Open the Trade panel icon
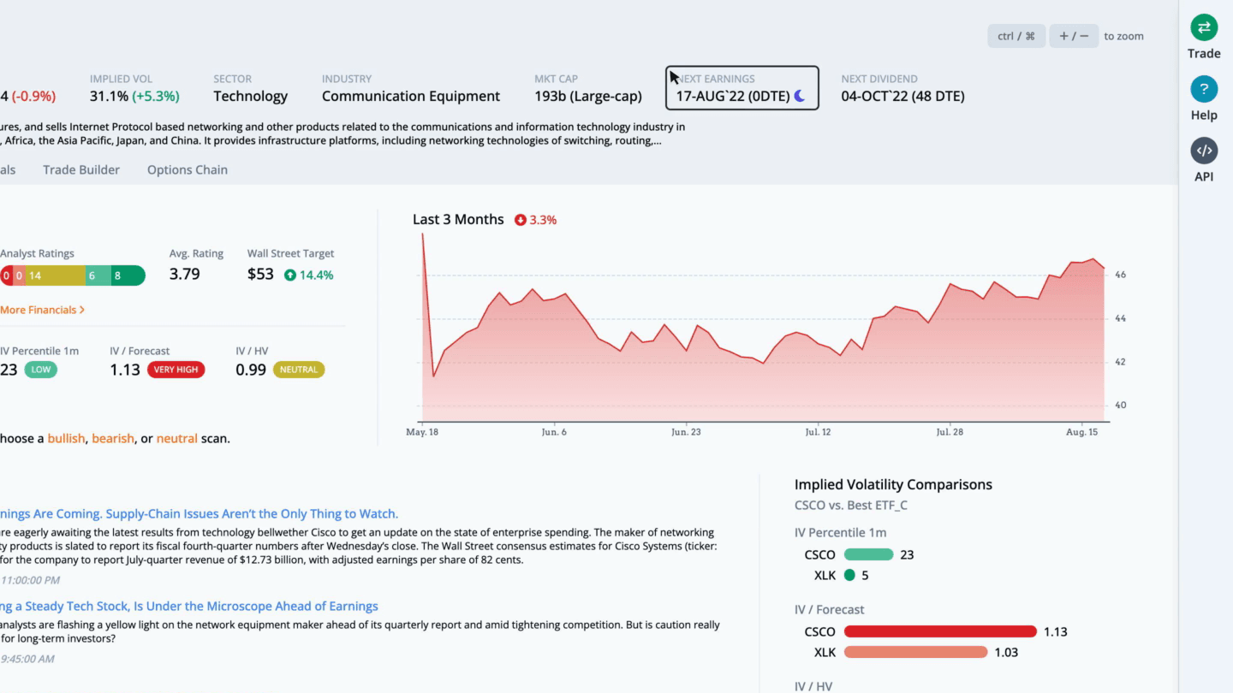The height and width of the screenshot is (693, 1233). click(x=1204, y=27)
